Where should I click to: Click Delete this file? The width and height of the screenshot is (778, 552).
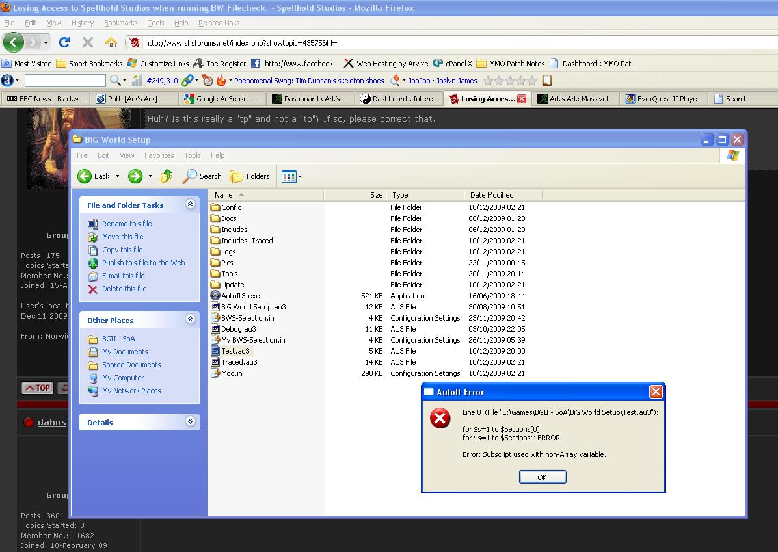124,289
